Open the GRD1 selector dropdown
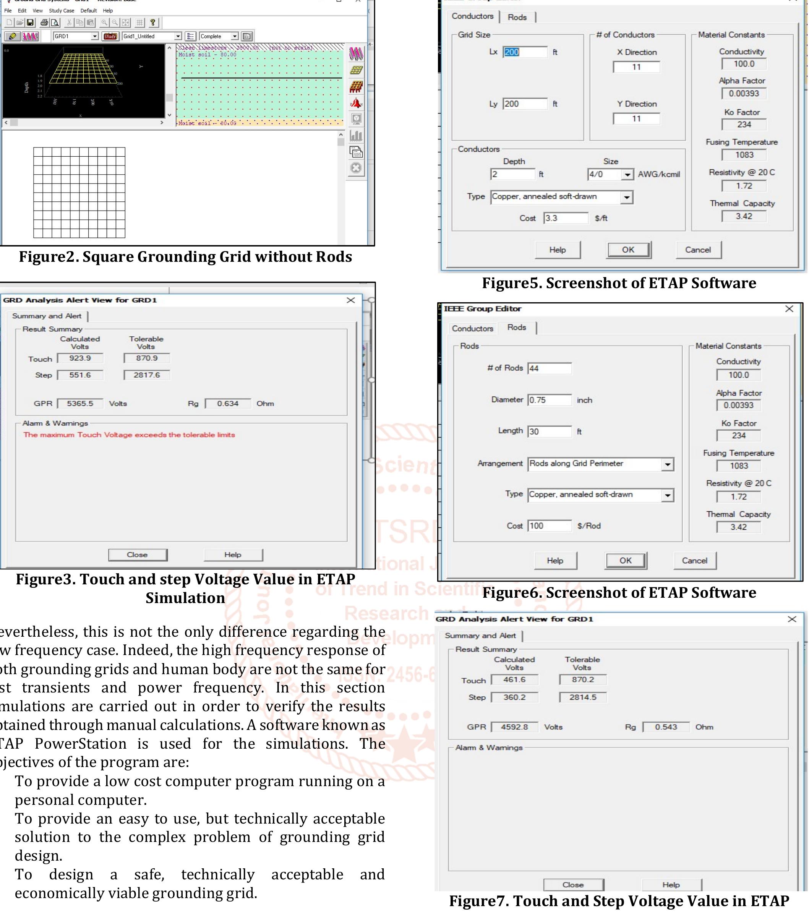Image resolution: width=809 pixels, height=913 pixels. pyautogui.click(x=95, y=37)
